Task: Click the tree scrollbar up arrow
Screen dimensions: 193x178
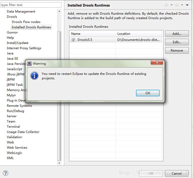Action: (59, 11)
